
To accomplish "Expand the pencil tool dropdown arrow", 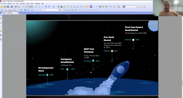I will click(x=55, y=7).
